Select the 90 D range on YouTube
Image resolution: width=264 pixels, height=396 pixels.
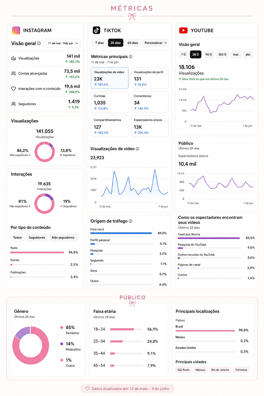[x=209, y=54]
